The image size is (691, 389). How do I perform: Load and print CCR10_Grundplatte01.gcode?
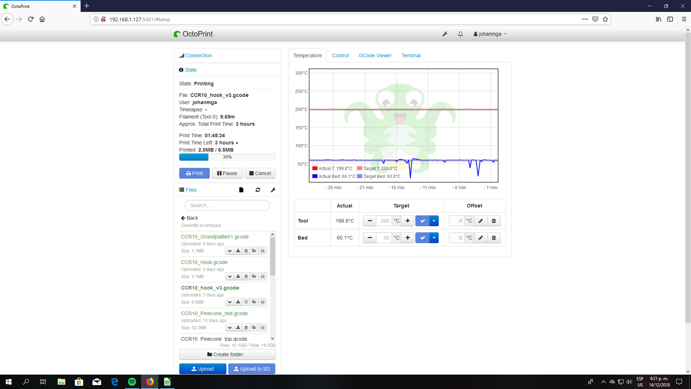(x=263, y=251)
